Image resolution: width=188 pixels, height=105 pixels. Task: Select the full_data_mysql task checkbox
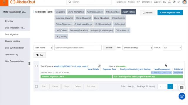[x=36, y=66]
